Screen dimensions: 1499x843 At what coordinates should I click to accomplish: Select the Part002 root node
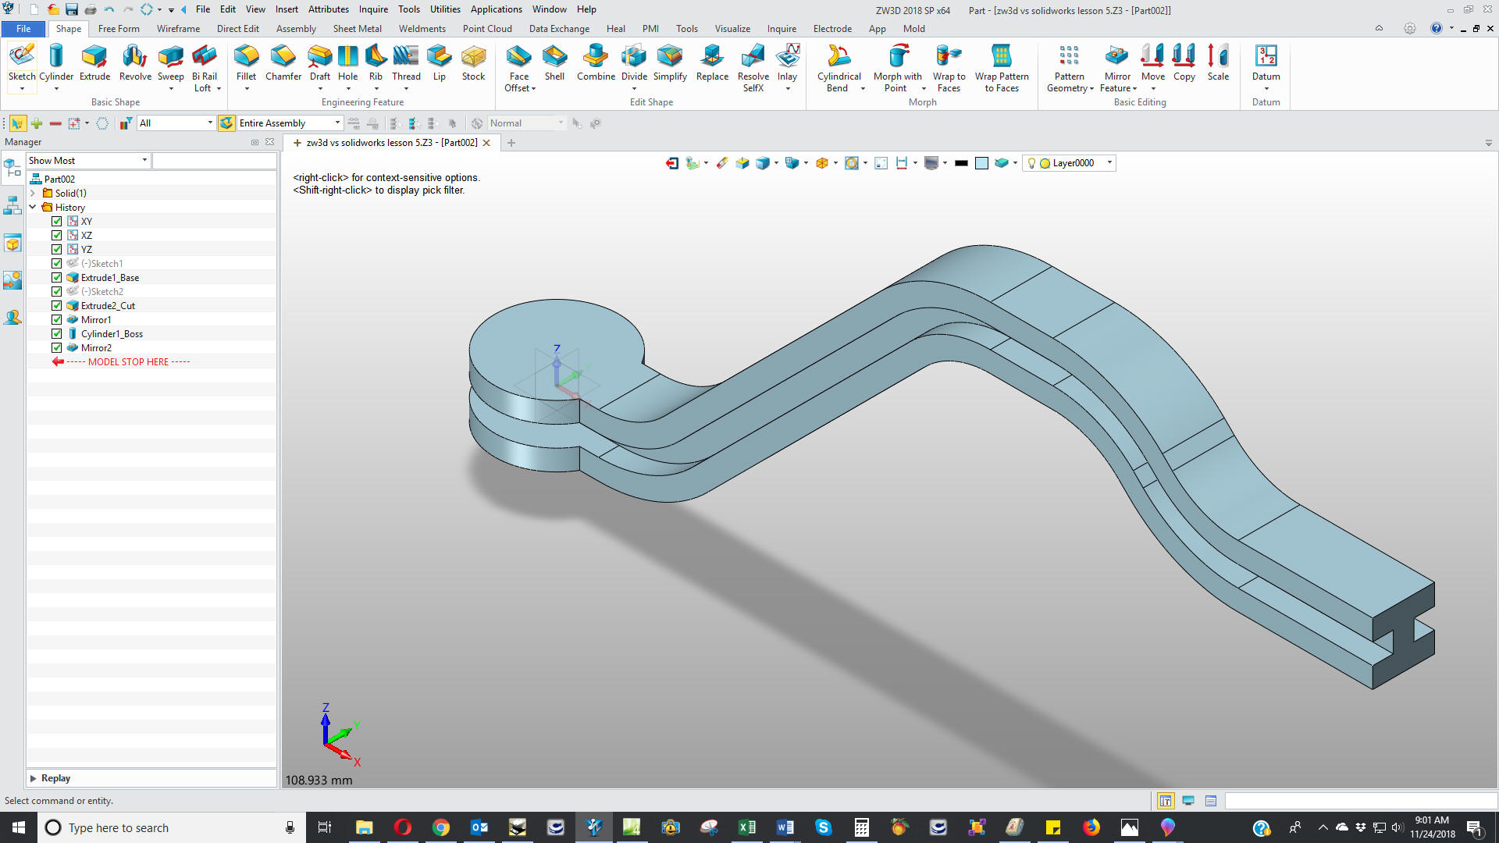59,179
